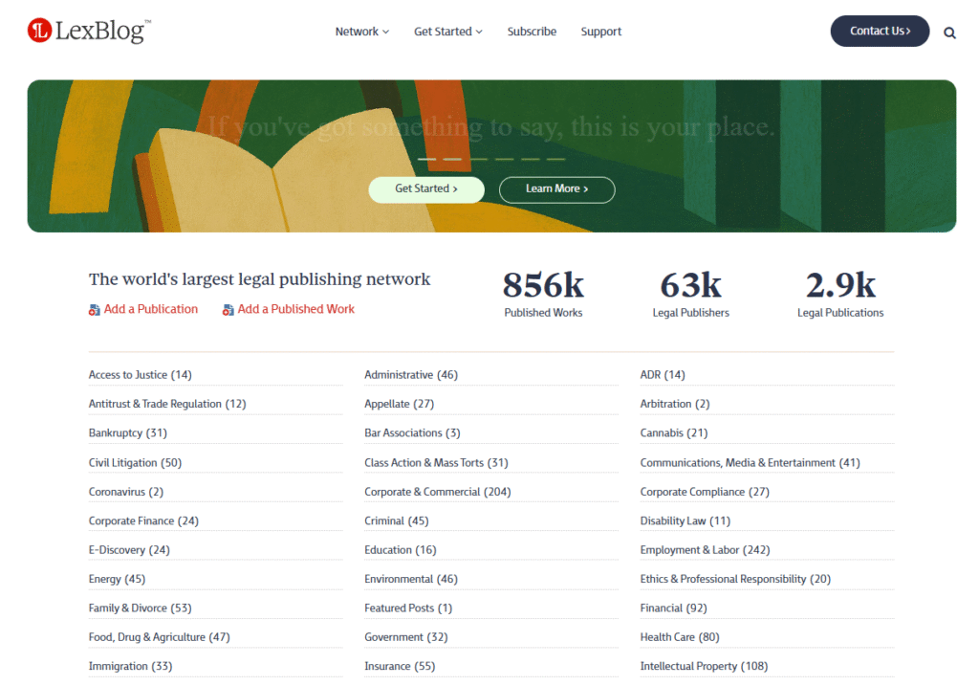Select the second carousel slide indicator

(x=452, y=160)
